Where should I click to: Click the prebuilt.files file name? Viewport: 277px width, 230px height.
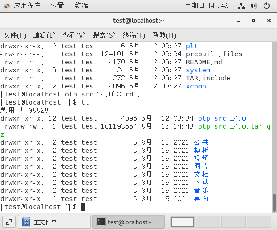pos(214,54)
